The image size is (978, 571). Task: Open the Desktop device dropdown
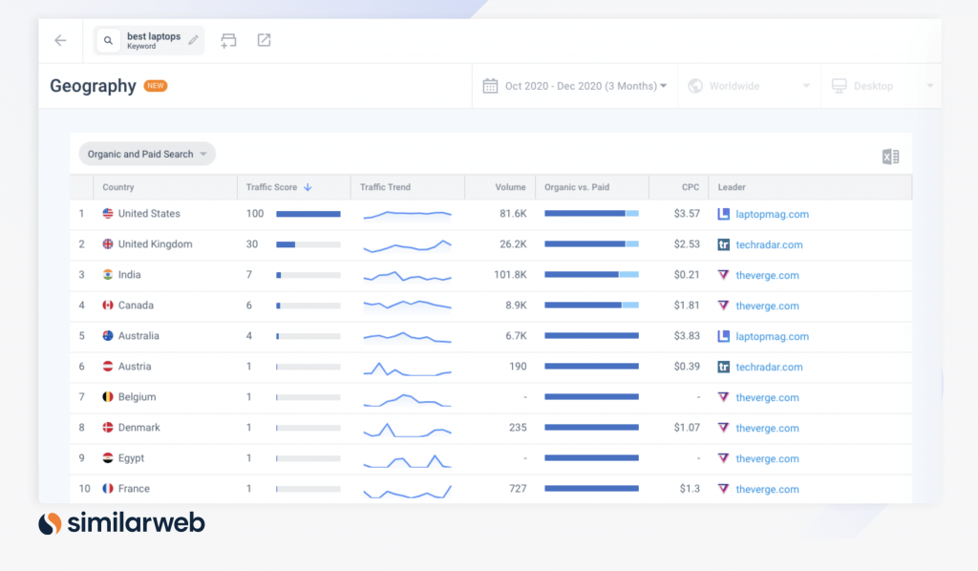click(x=883, y=86)
